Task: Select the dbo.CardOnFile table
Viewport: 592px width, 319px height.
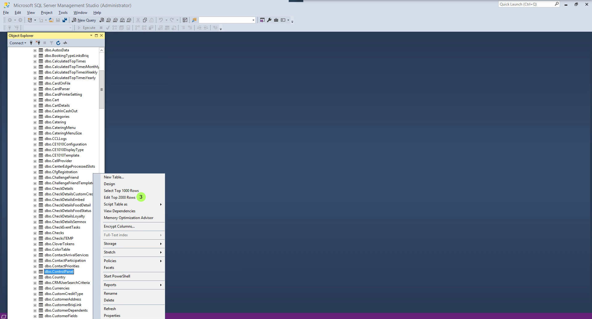Action: tap(57, 83)
